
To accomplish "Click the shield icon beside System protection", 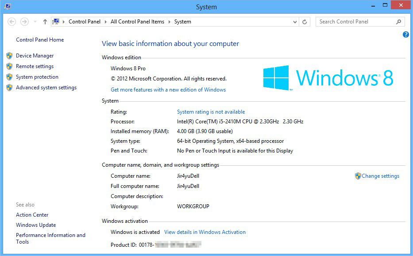I will [9, 77].
